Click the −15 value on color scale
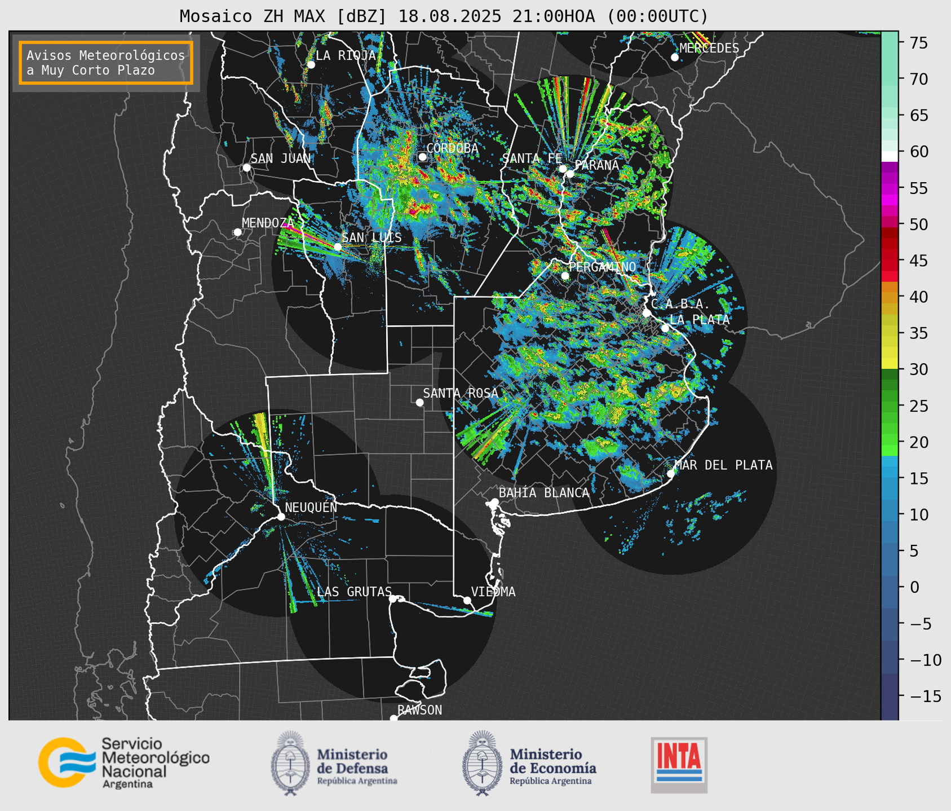 pyautogui.click(x=925, y=697)
